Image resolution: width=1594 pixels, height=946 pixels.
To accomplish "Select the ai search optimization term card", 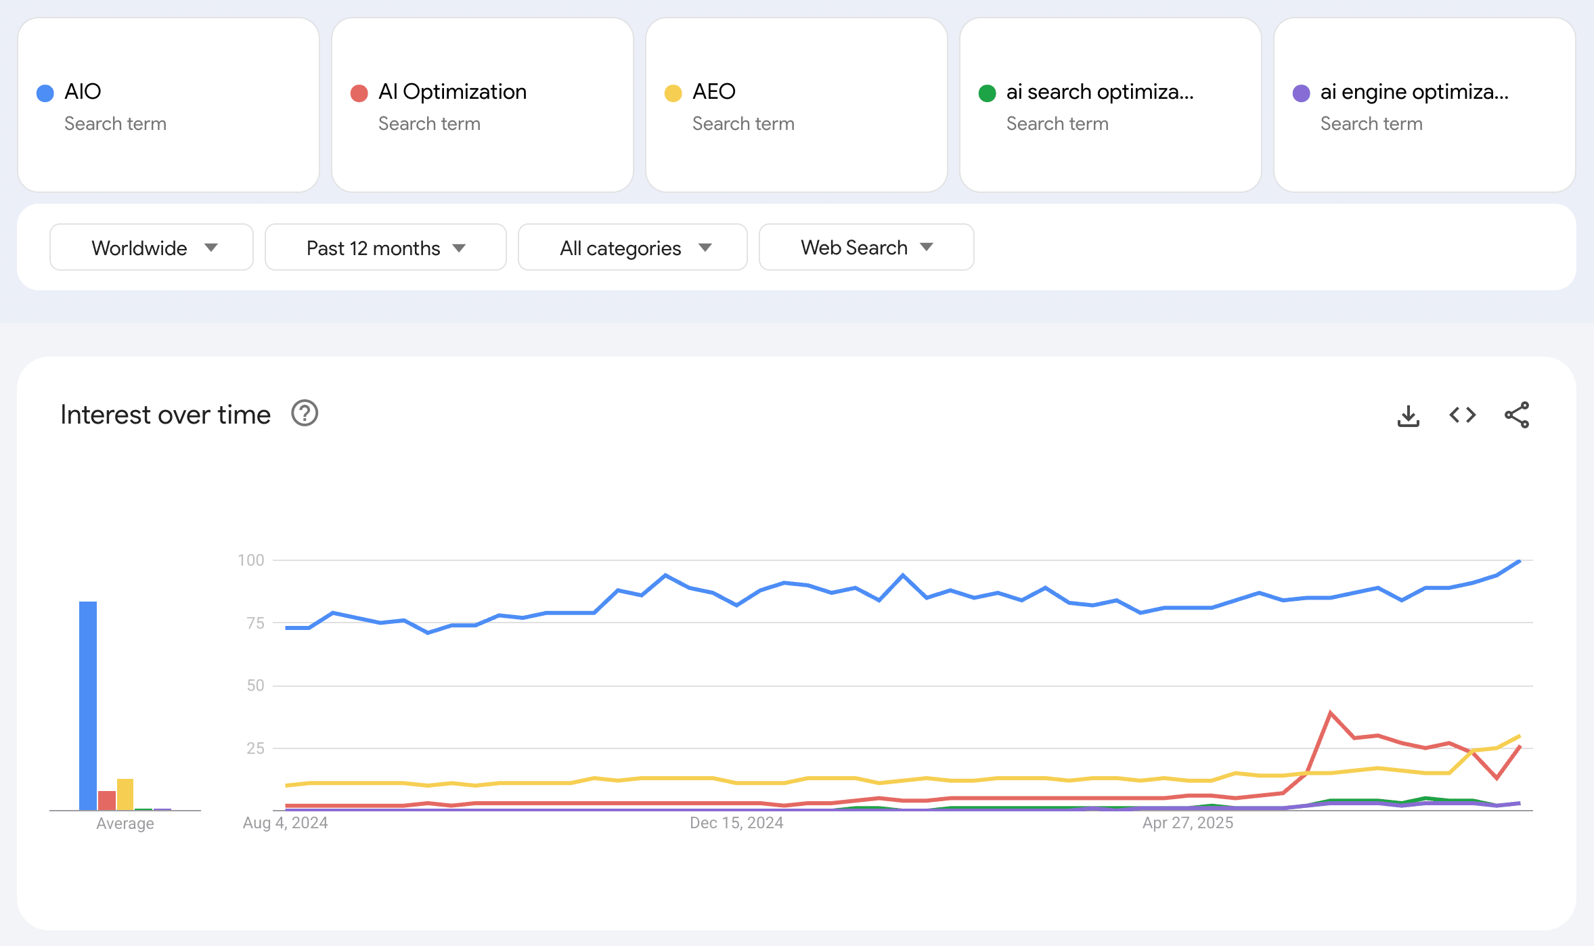I will click(1110, 105).
